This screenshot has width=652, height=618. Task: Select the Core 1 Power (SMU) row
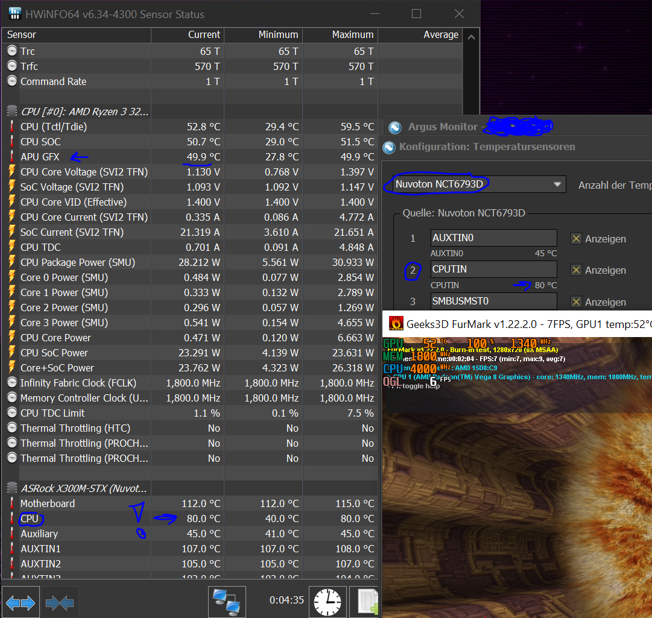pos(190,292)
